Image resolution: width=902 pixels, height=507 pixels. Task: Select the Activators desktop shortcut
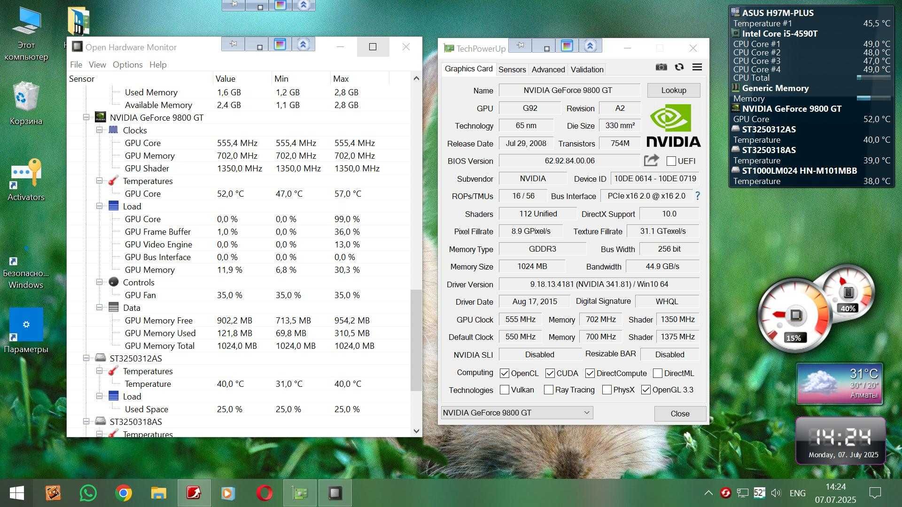click(x=26, y=180)
